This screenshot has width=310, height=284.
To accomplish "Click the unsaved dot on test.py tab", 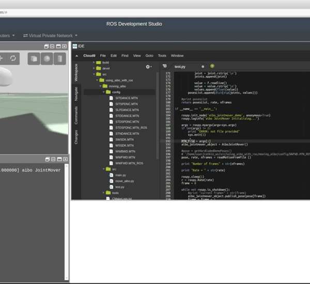I will click(203, 67).
